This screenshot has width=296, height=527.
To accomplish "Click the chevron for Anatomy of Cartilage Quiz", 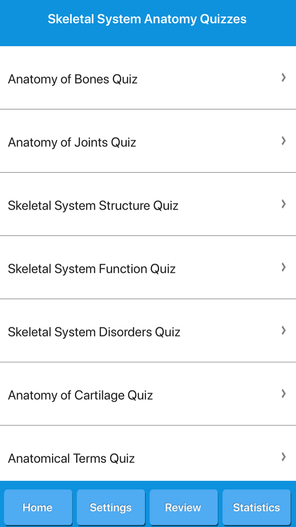I will coord(283,394).
